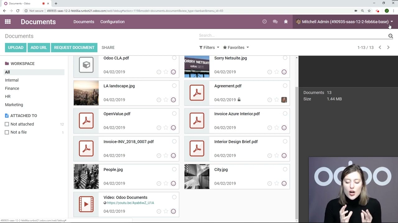Image resolution: width=398 pixels, height=223 pixels.
Task: Click the REQUEST DOCUMENT button
Action: 74,47
